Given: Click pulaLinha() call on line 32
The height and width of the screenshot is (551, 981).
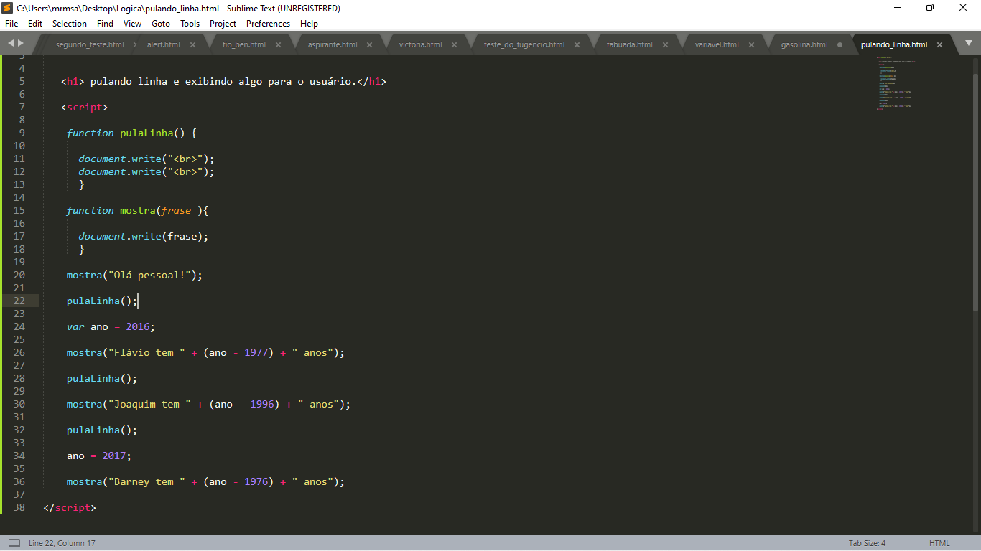Looking at the screenshot, I should pos(102,430).
